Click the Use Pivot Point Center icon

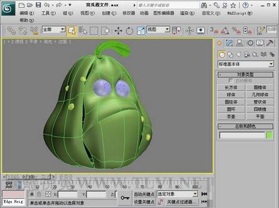point(176,31)
